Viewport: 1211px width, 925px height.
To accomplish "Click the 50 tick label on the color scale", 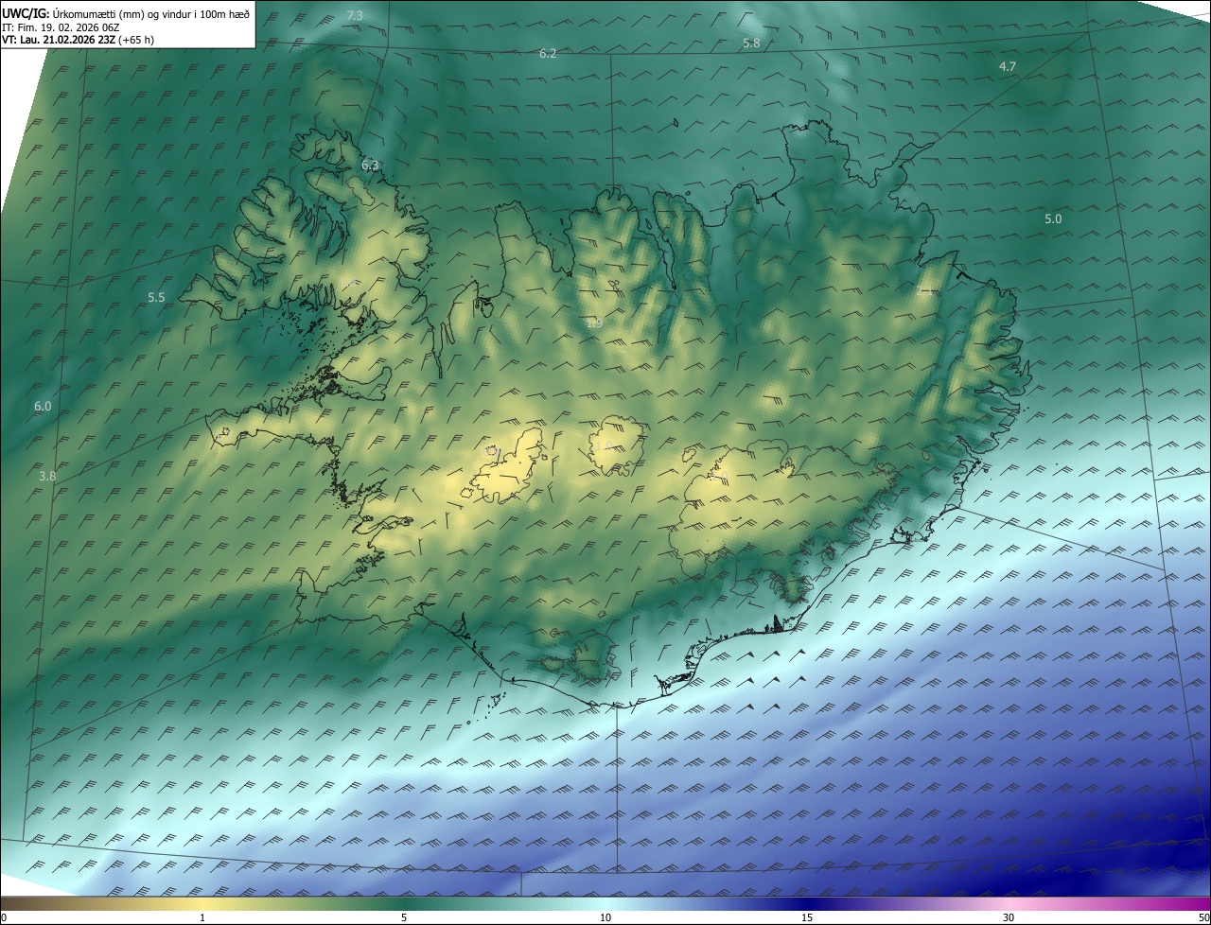I will click(x=1203, y=917).
